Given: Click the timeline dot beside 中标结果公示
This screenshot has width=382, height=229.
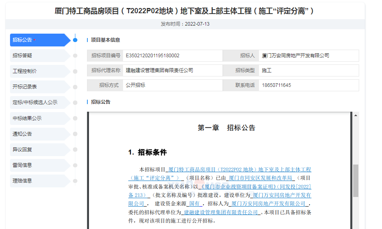Looking at the screenshot, I should point(75,119).
